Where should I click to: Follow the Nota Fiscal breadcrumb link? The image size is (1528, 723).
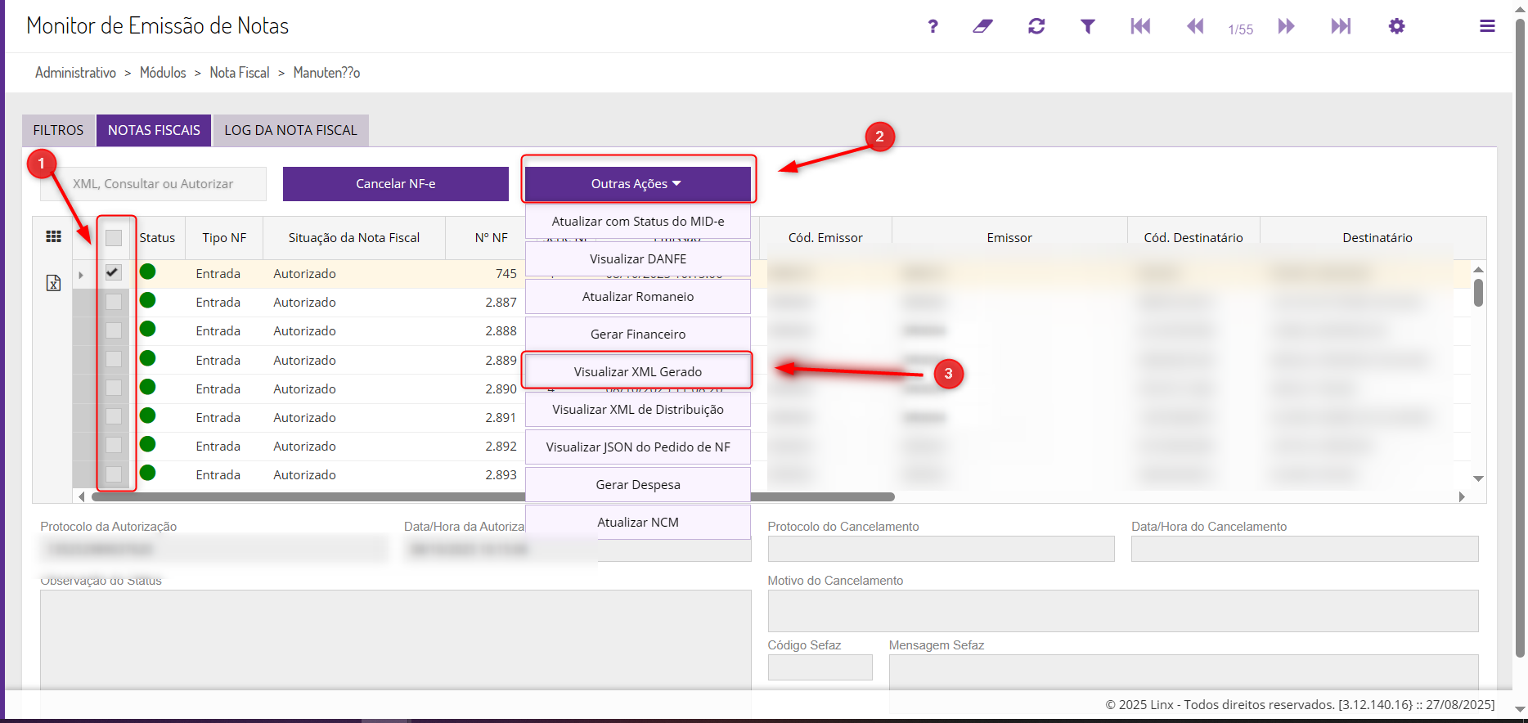coord(240,73)
